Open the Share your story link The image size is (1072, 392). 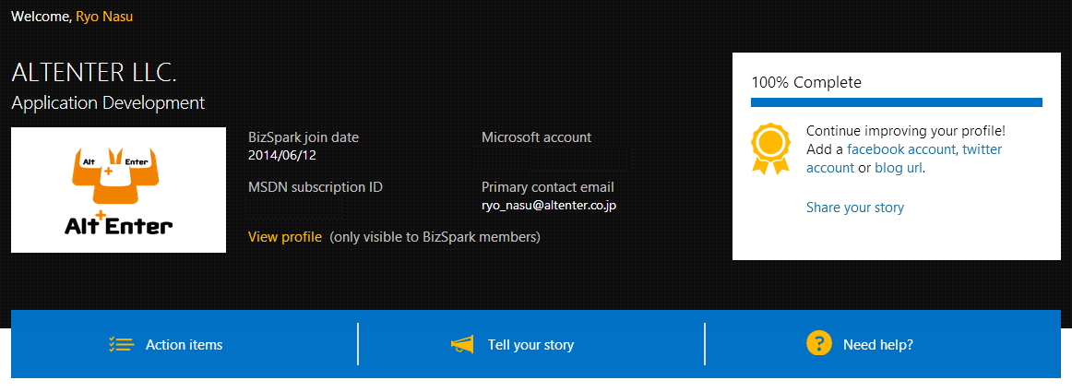[854, 208]
